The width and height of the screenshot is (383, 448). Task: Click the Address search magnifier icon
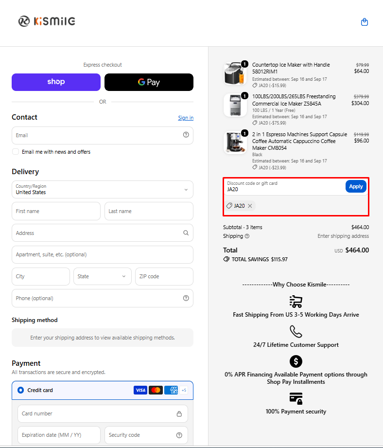point(186,233)
